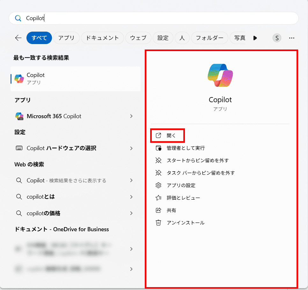Expand the Copilot ハードウェアの選択 chevron
The height and width of the screenshot is (290, 308).
click(131, 148)
